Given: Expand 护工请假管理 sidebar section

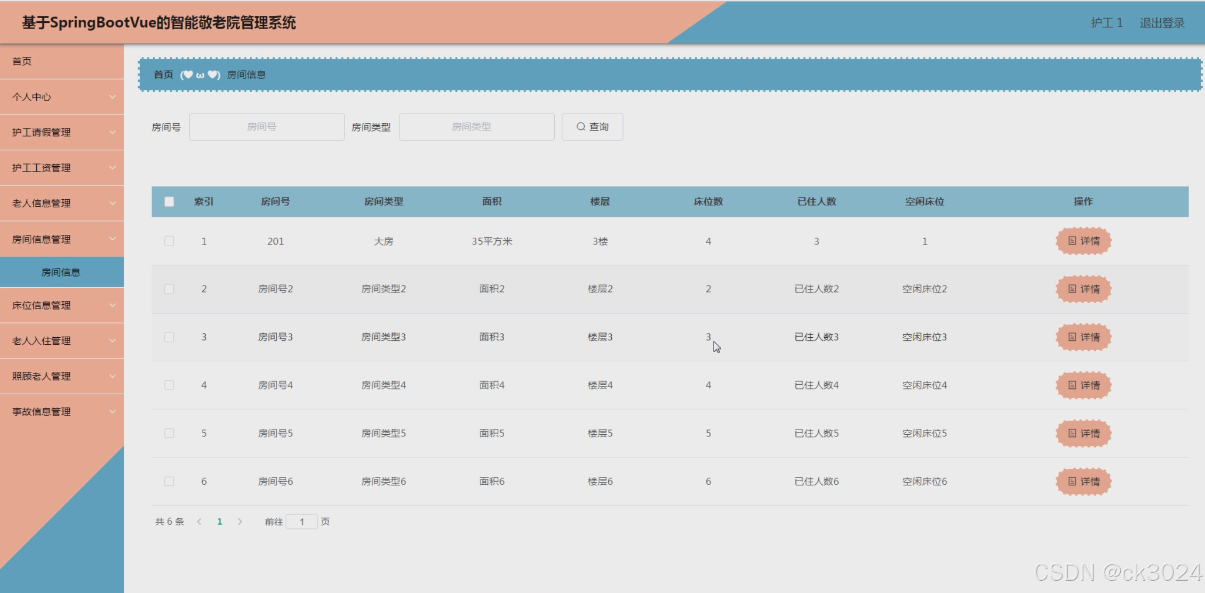Looking at the screenshot, I should 61,132.
